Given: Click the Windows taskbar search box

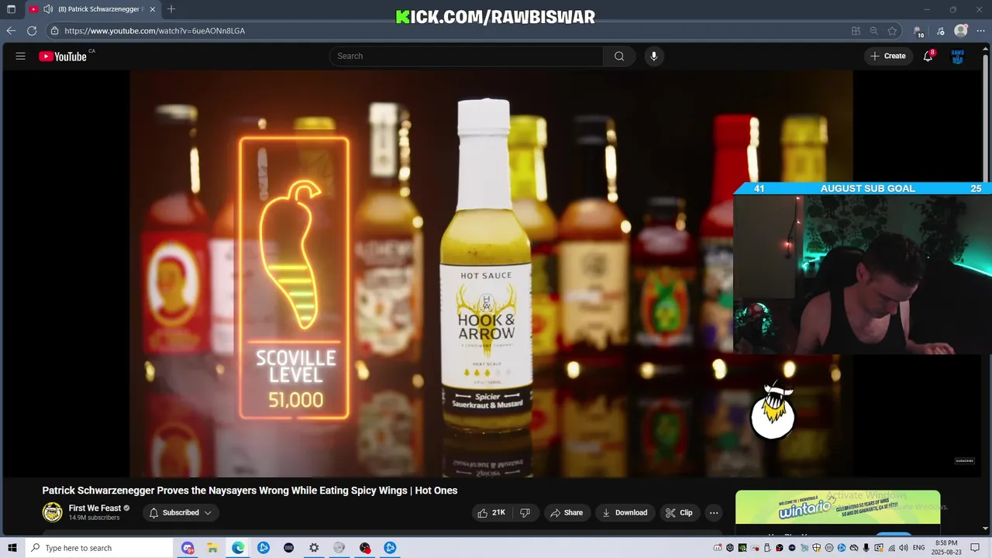Looking at the screenshot, I should click(x=98, y=548).
